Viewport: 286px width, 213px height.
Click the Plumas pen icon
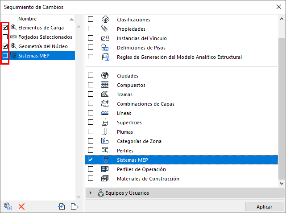(105, 132)
